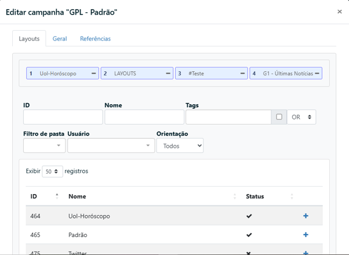Remove Uol-Horóscopo layout chip with minus icon
This screenshot has width=349, height=255.
(93, 74)
